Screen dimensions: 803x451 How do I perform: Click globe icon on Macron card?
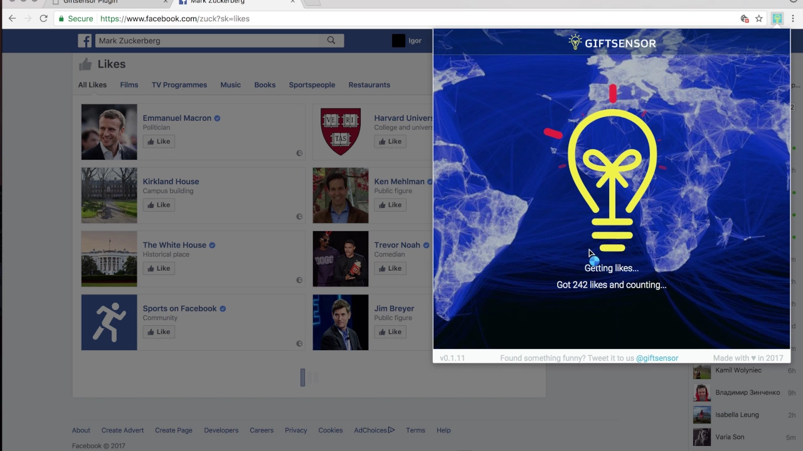[x=299, y=153]
